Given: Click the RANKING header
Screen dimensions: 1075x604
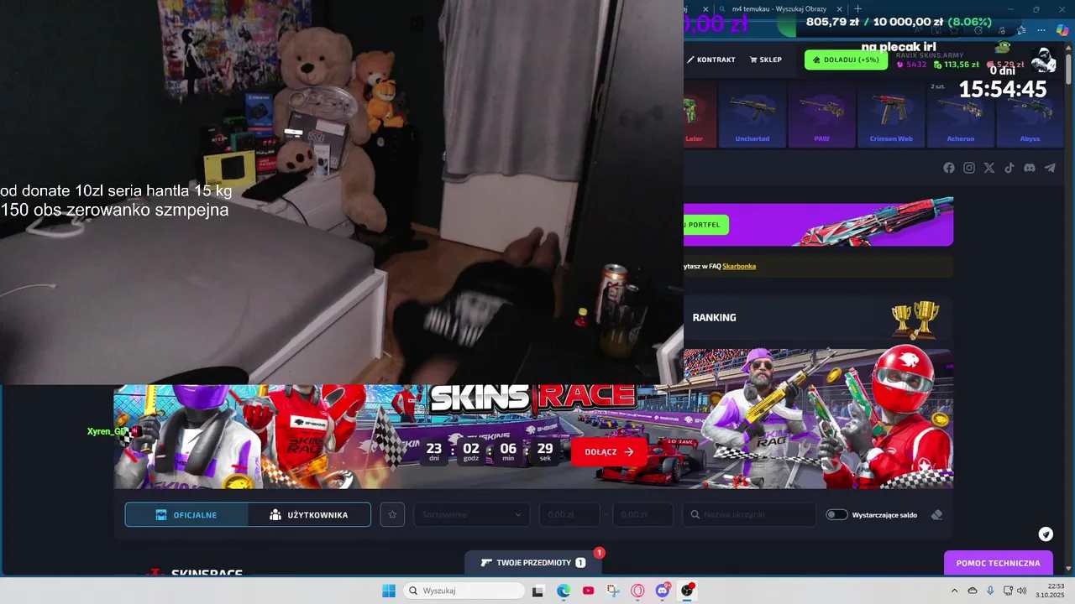Looking at the screenshot, I should coord(714,317).
